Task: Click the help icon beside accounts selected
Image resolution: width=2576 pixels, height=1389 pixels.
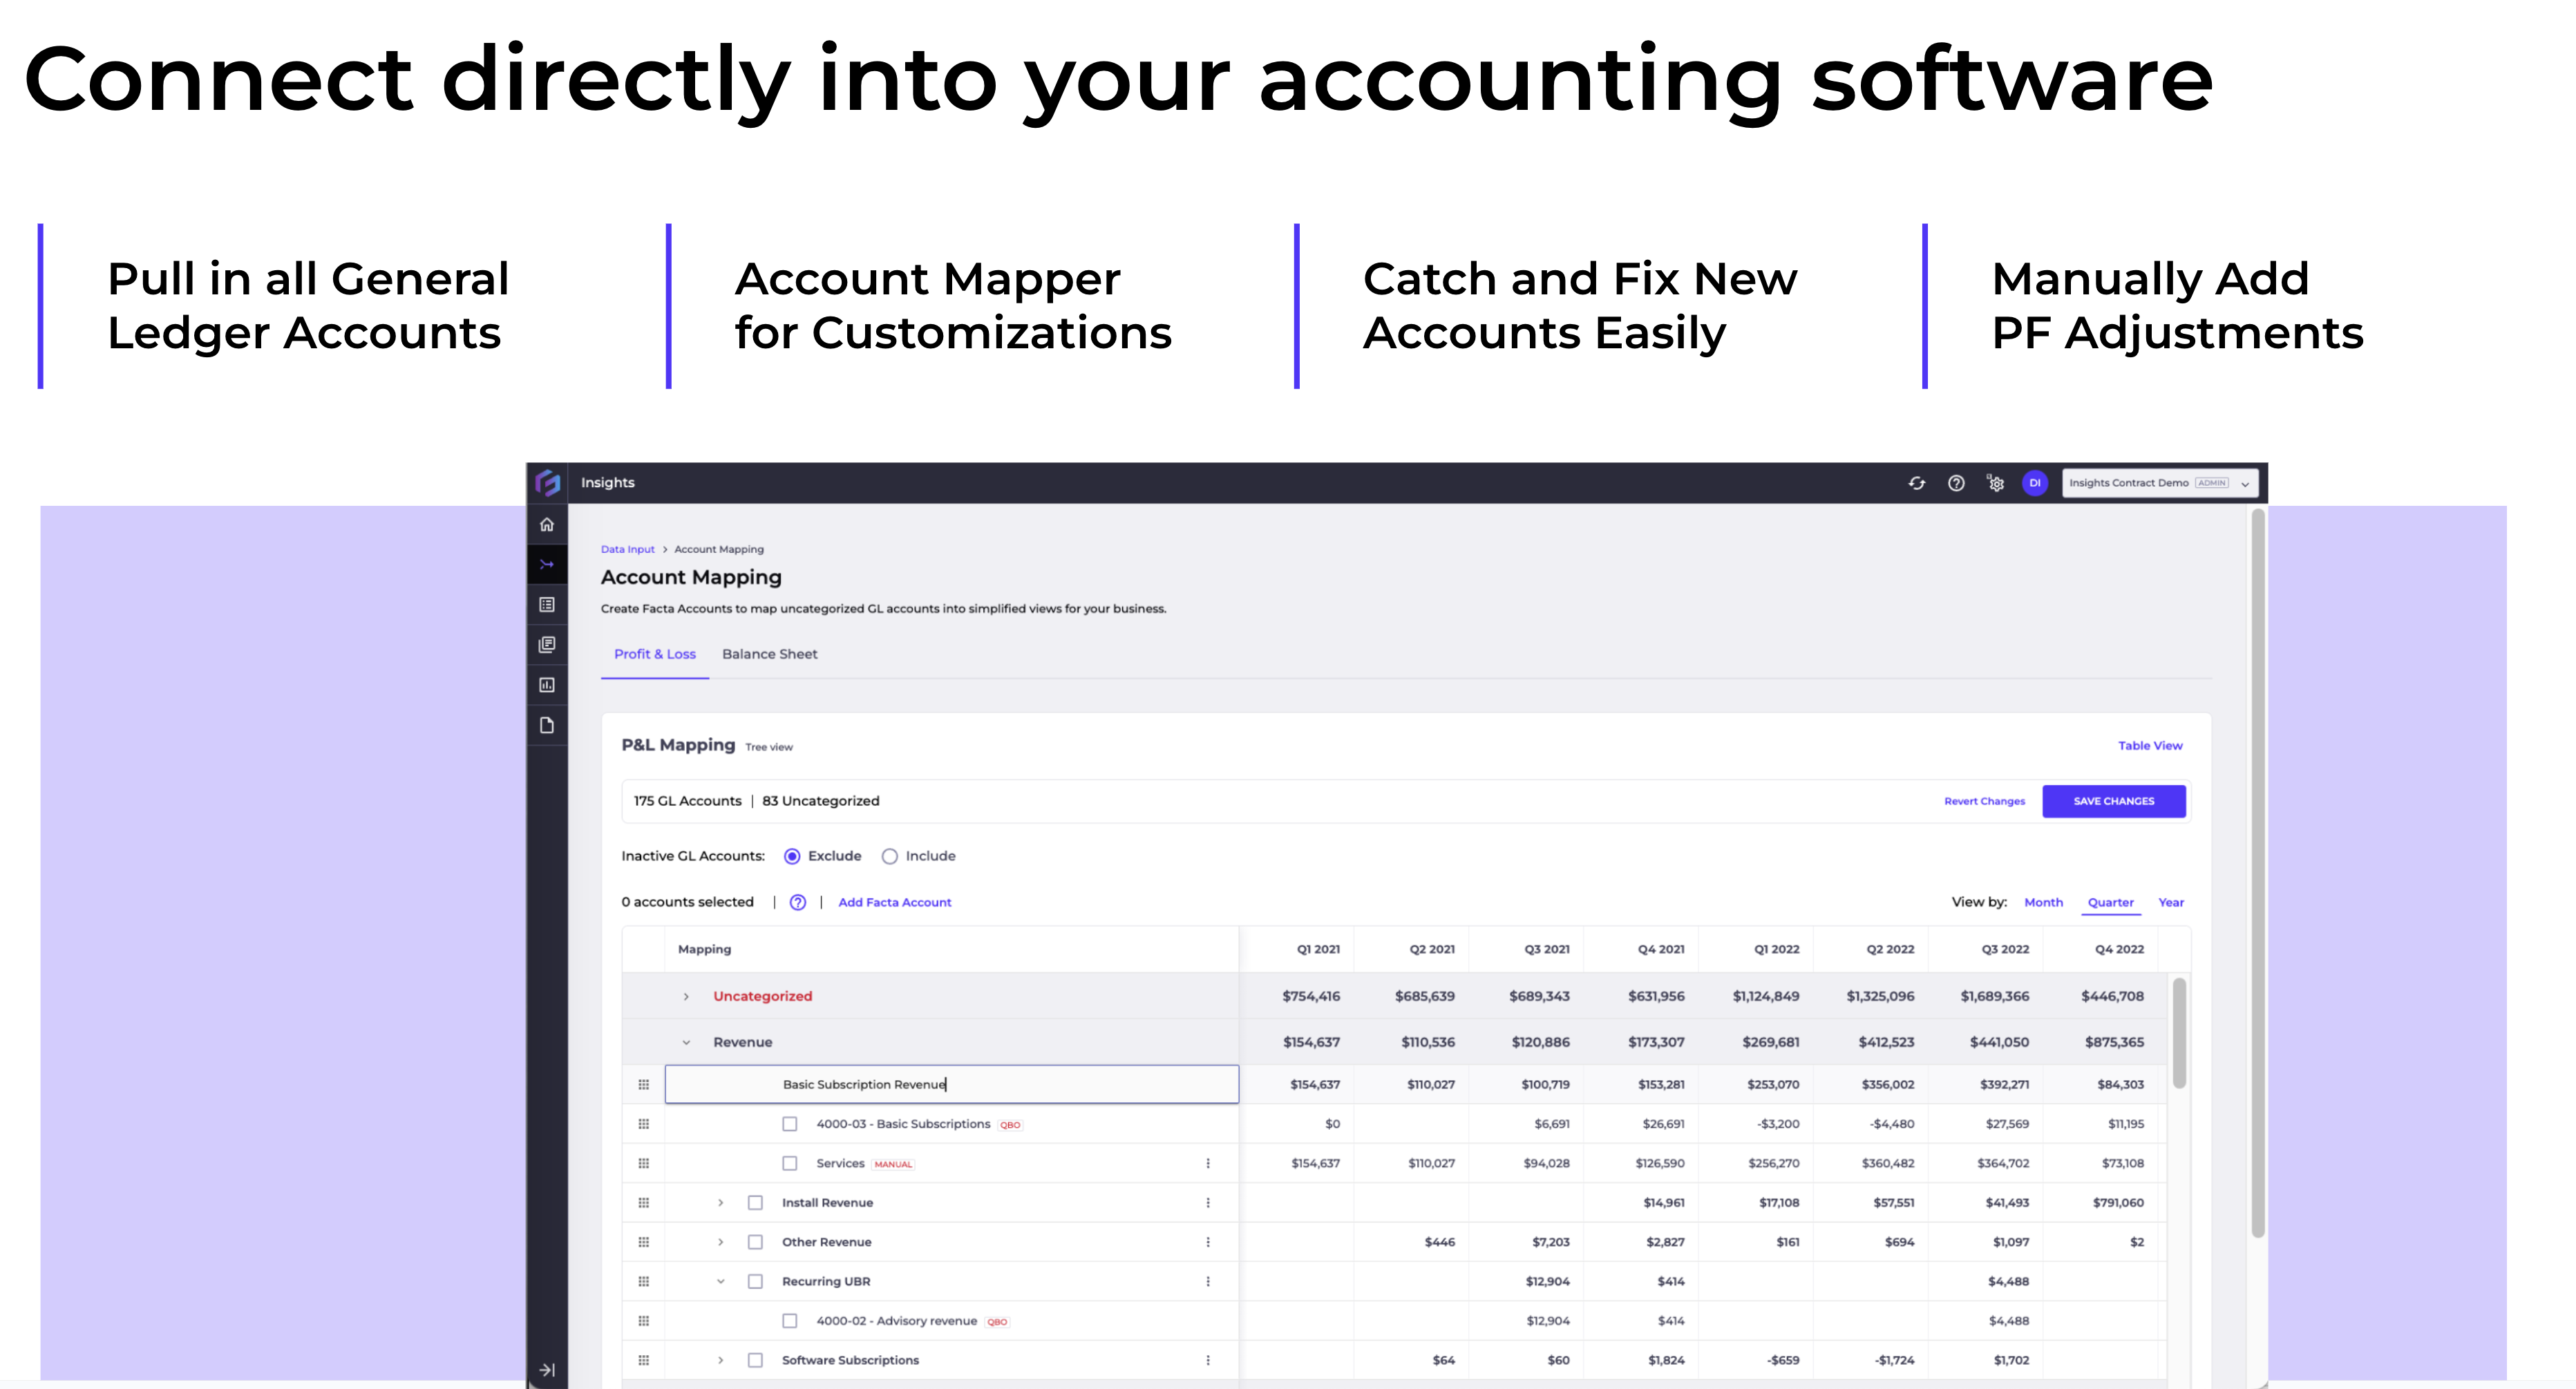Action: tap(798, 902)
